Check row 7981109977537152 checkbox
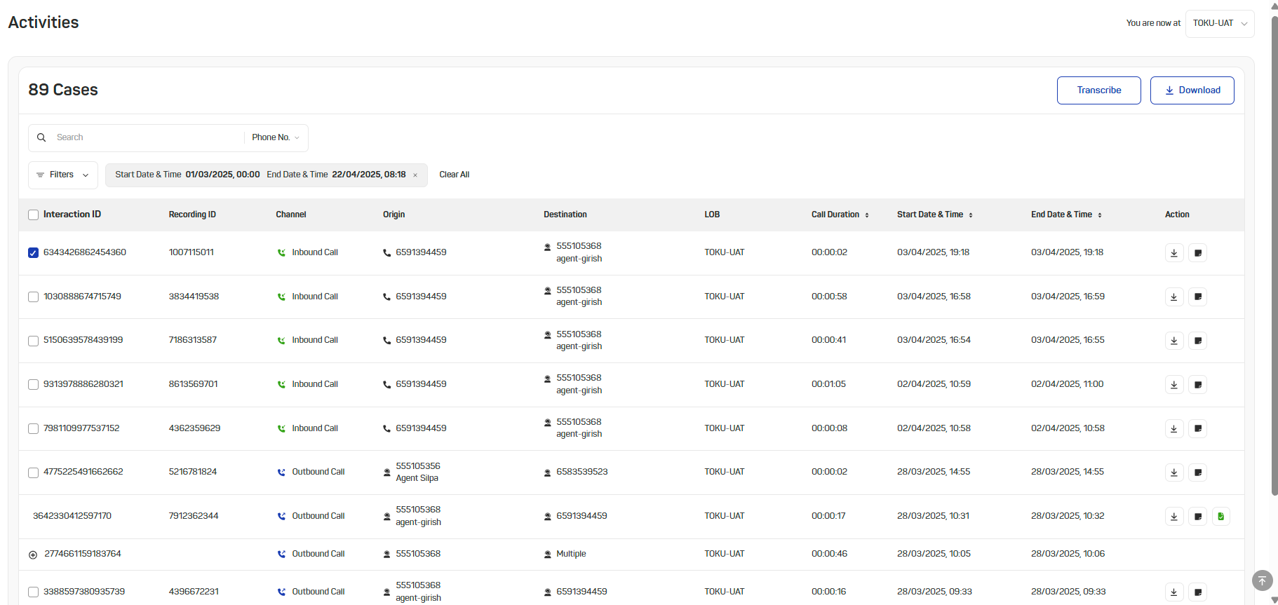The width and height of the screenshot is (1278, 605). pyautogui.click(x=33, y=429)
